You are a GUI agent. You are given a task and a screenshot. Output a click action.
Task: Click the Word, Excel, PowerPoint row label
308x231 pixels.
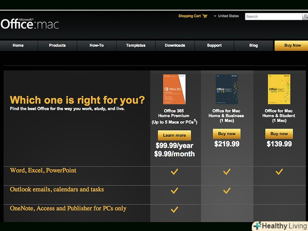coord(43,170)
